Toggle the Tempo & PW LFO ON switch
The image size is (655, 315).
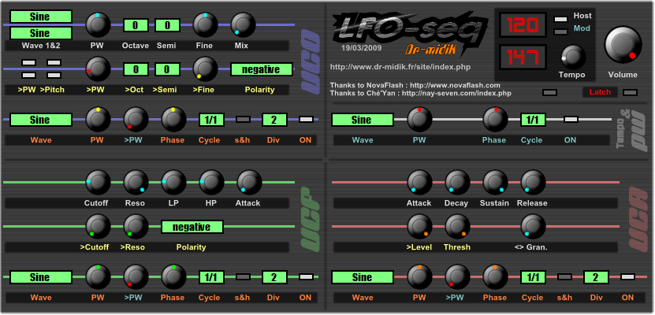pos(571,120)
